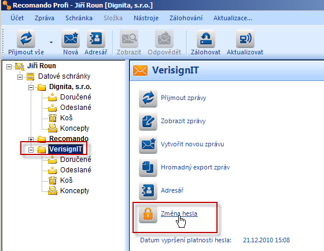Select Koncepty folder under VerisignIT
Image resolution: width=324 pixels, height=251 pixels.
75,191
